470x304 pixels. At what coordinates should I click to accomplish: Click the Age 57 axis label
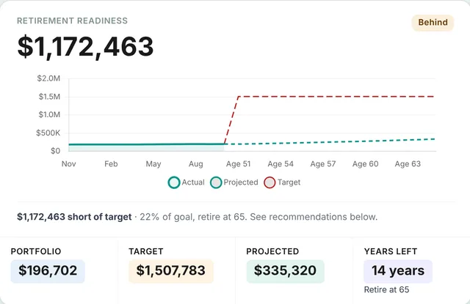323,164
